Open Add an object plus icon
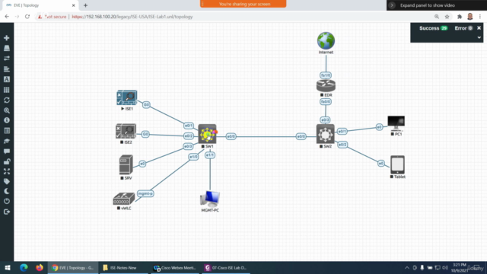 (x=7, y=38)
